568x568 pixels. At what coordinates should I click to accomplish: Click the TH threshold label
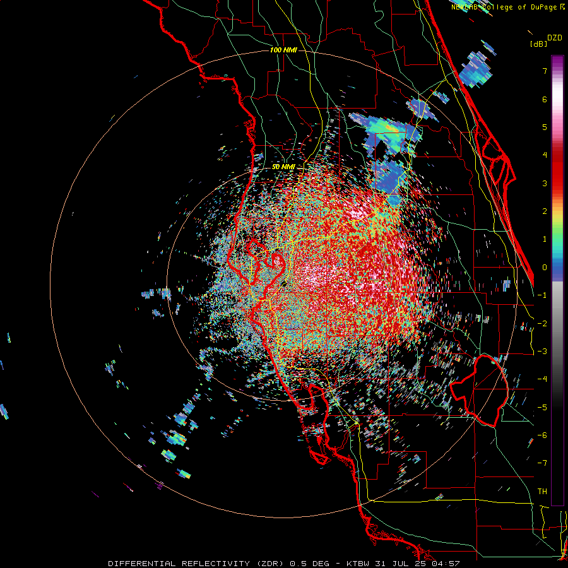(x=542, y=492)
